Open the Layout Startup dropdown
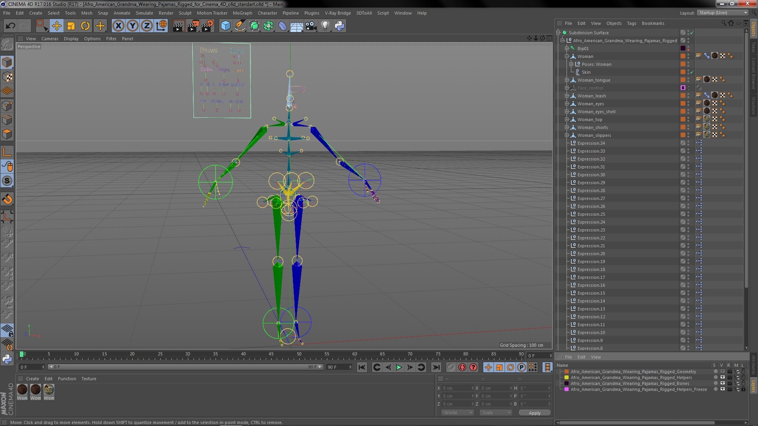758x426 pixels. 722,13
